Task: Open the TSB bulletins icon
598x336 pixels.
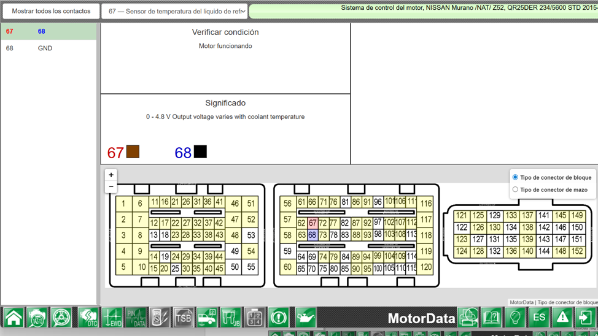Action: [184, 318]
